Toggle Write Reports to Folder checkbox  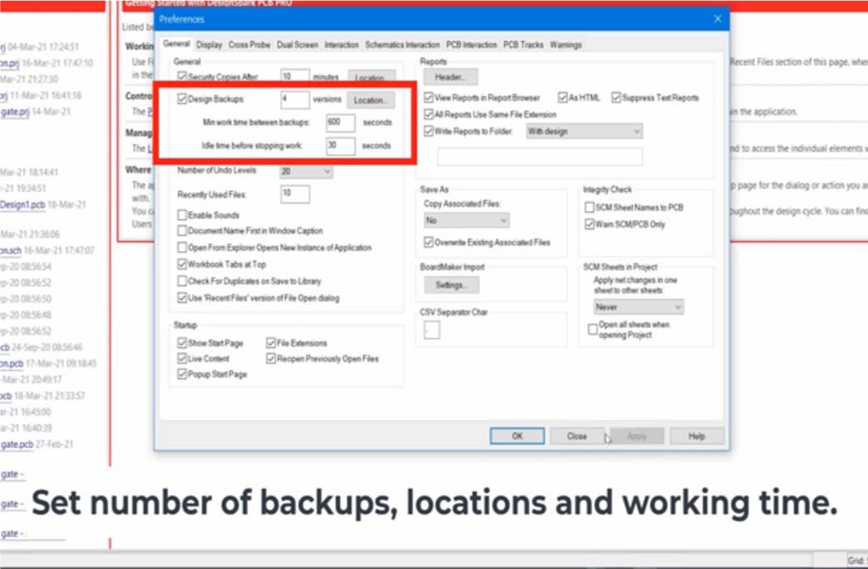click(x=429, y=131)
